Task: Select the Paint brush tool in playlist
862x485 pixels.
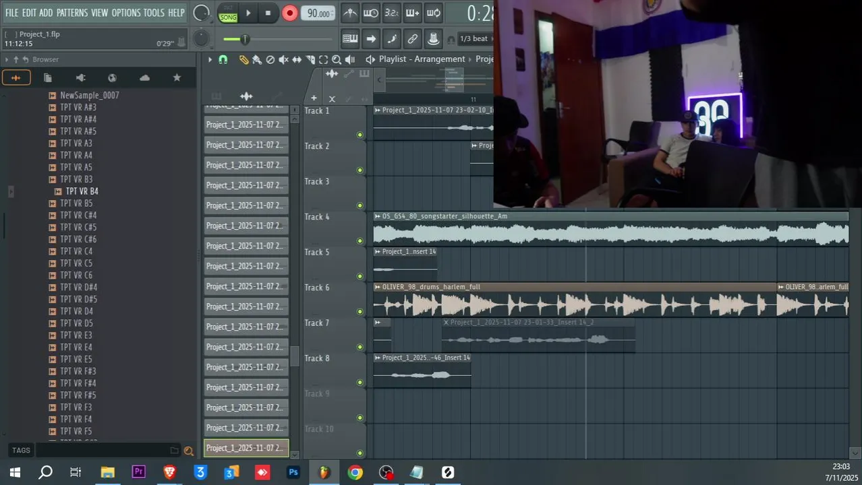Action: click(x=257, y=59)
